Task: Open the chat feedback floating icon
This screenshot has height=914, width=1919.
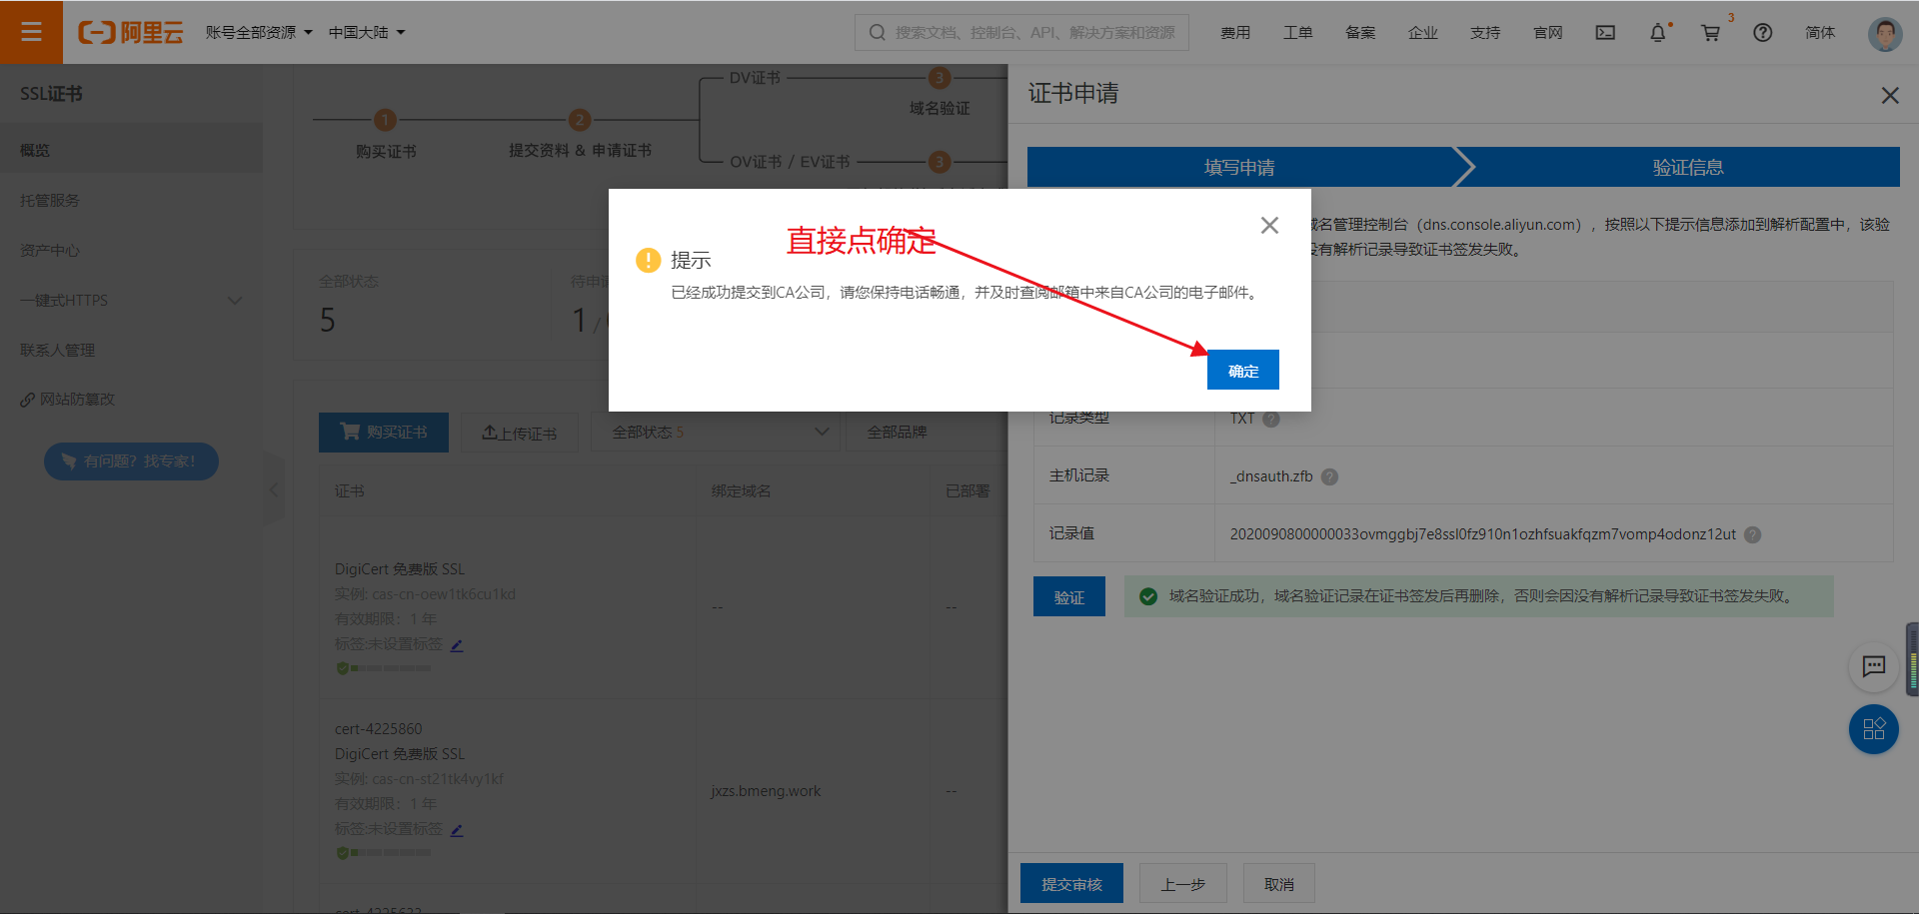Action: [x=1873, y=666]
